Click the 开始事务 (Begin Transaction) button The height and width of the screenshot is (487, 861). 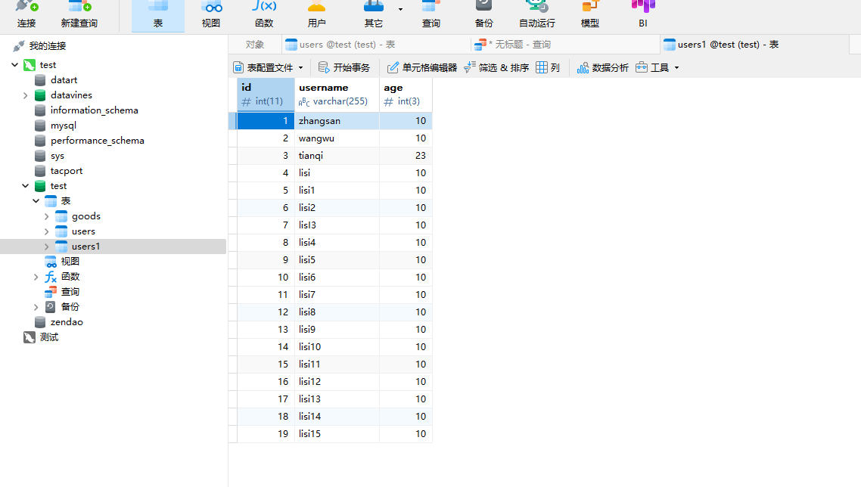pyautogui.click(x=344, y=68)
